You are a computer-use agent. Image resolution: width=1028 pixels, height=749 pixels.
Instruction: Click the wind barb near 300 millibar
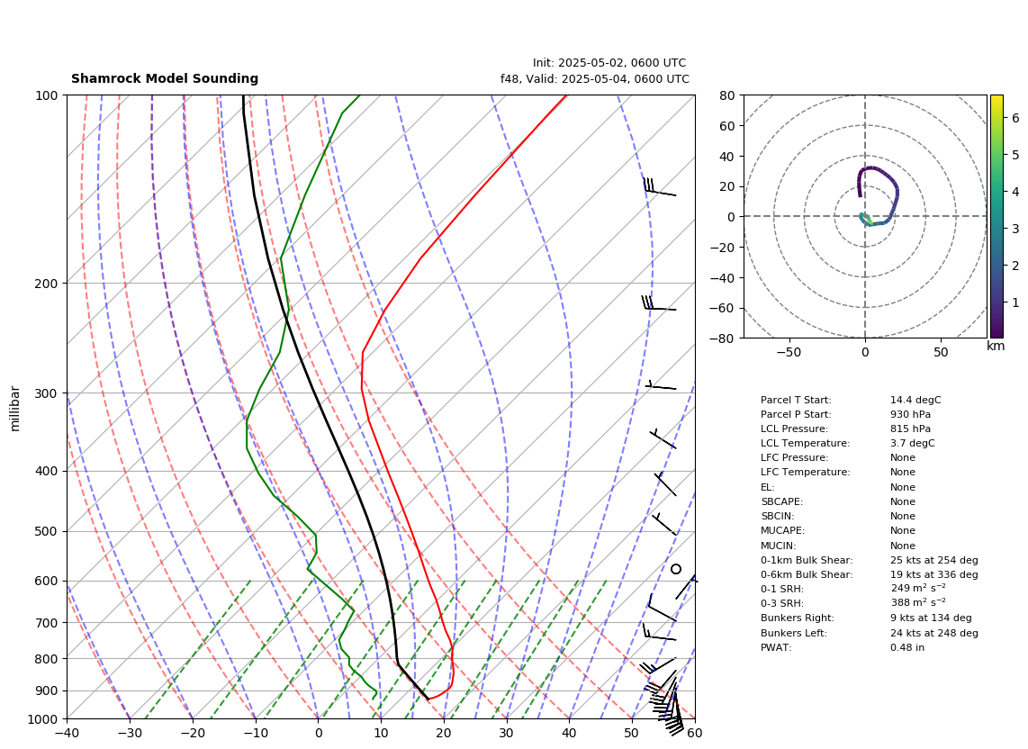pyautogui.click(x=661, y=385)
